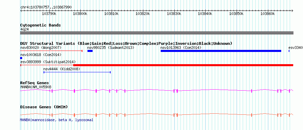Click the 103830k ruler tick label

coord(174,14)
